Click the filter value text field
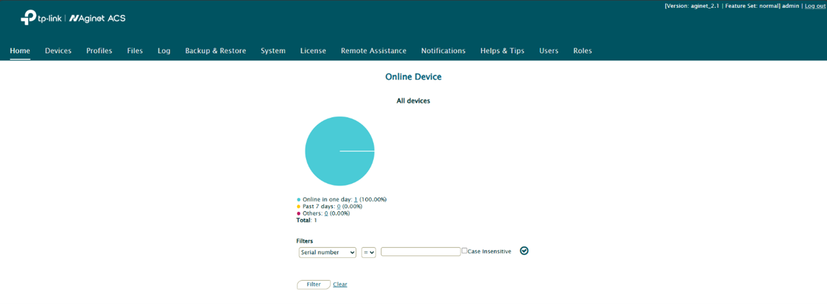Viewport: 827px width, 304px height. point(420,252)
